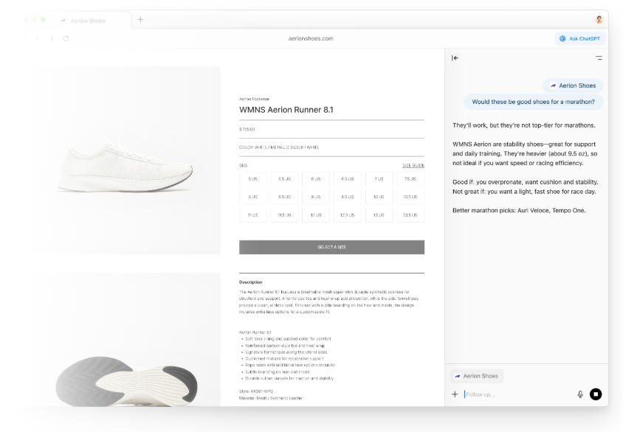Image resolution: width=623 pixels, height=432 pixels.
Task: Open the chat panel options menu icon
Action: point(599,58)
